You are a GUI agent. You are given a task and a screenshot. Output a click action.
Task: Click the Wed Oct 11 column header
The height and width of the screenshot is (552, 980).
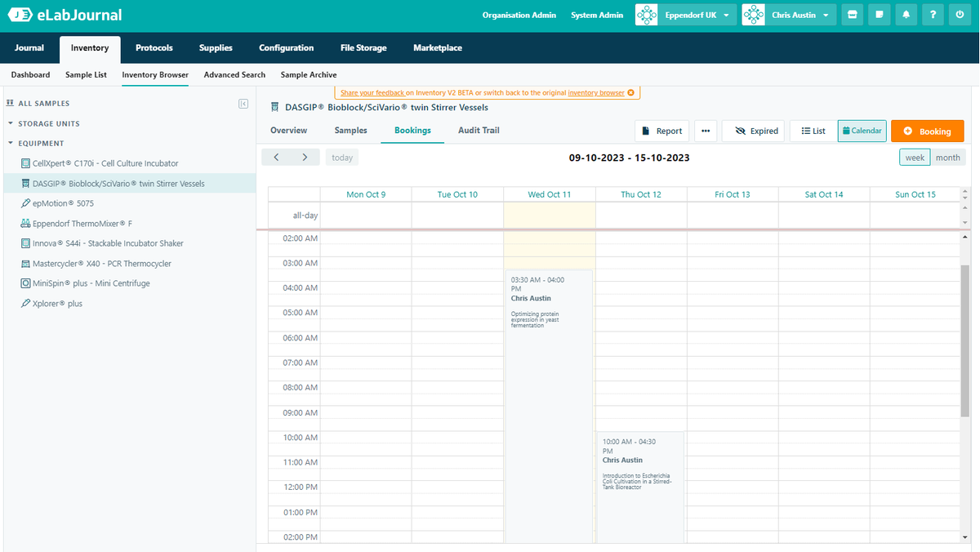[550, 194]
